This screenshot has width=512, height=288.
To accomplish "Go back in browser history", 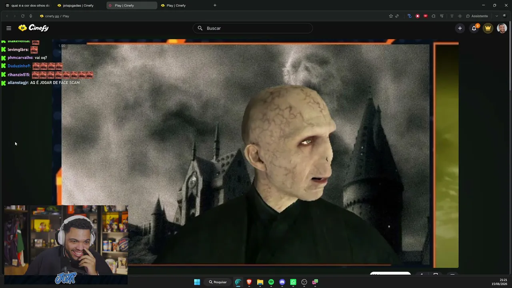I will (7, 16).
